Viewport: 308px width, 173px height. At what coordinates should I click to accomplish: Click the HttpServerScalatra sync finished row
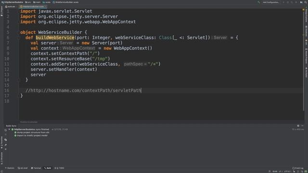point(30,129)
